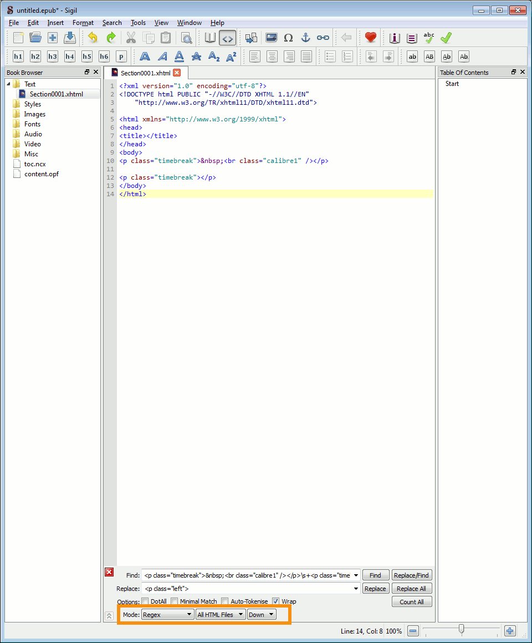Image resolution: width=532 pixels, height=643 pixels.
Task: Click the Insert Special Character omega icon
Action: tap(288, 38)
